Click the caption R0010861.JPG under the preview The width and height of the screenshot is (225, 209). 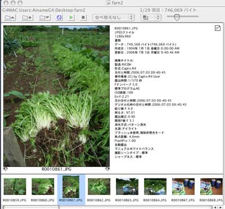pos(56,169)
